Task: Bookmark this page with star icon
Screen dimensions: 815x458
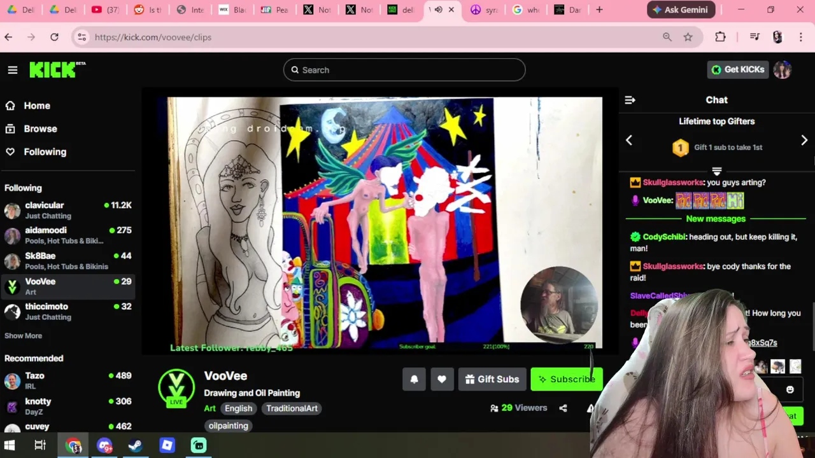Action: coord(688,37)
